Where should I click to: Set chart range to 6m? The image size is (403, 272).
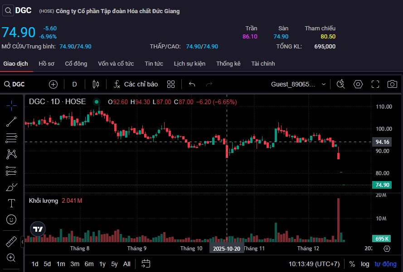(89, 264)
